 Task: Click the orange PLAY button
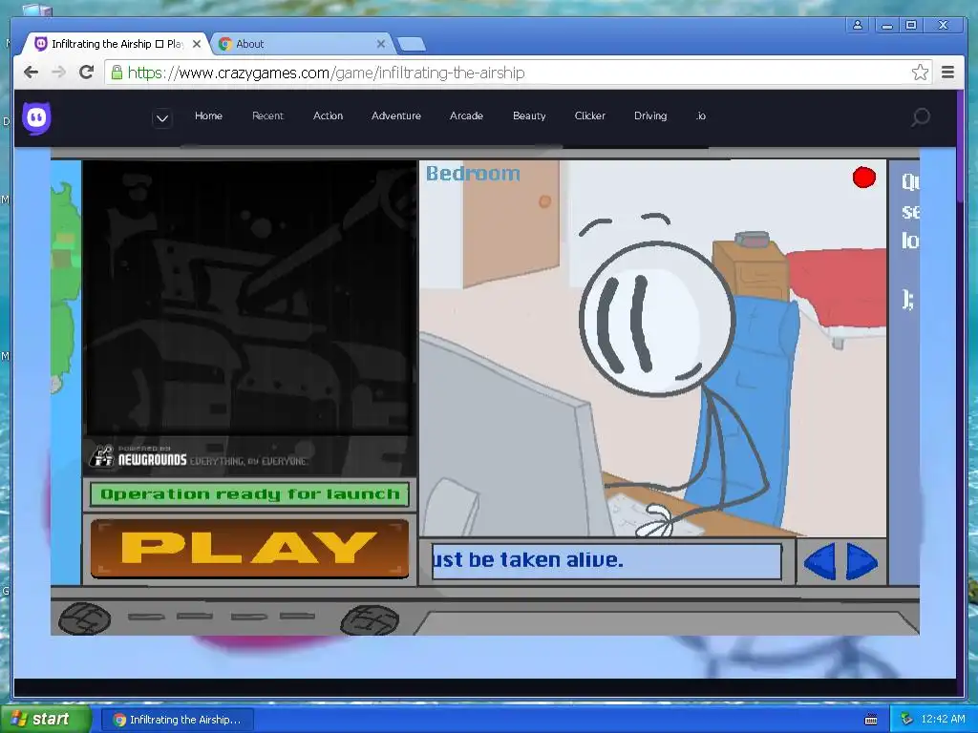click(249, 548)
